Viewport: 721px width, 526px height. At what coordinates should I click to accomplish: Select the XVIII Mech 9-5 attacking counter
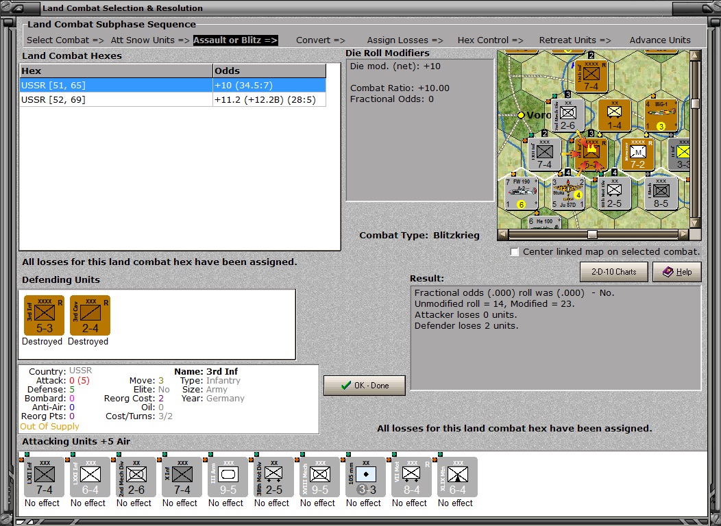(x=319, y=477)
